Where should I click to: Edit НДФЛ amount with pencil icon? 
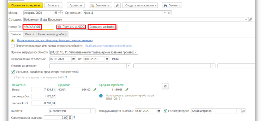click(95, 90)
